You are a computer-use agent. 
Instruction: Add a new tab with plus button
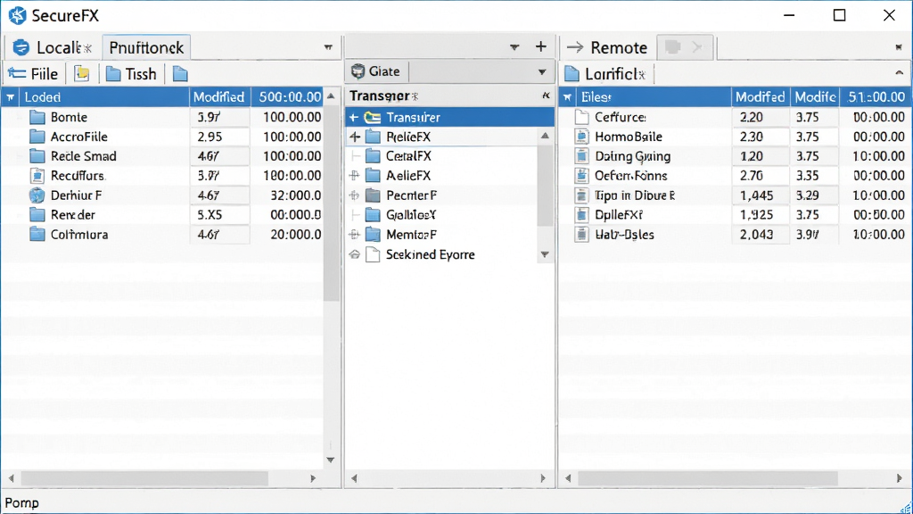click(x=541, y=46)
